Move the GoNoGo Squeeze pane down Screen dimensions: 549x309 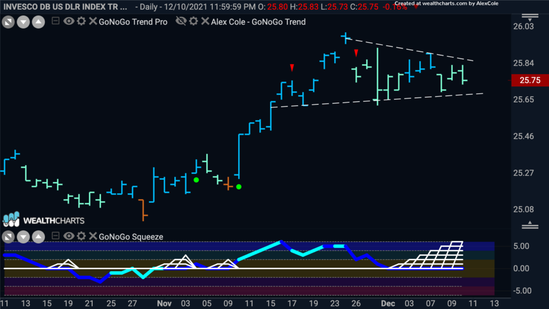23,237
